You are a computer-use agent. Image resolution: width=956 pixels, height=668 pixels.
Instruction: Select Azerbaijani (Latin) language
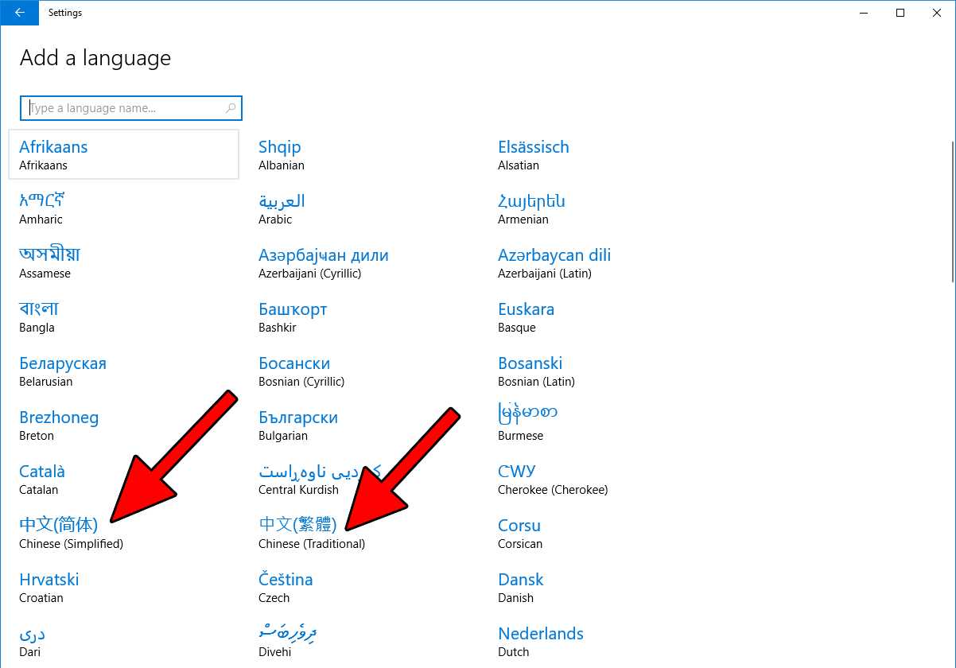[554, 263]
